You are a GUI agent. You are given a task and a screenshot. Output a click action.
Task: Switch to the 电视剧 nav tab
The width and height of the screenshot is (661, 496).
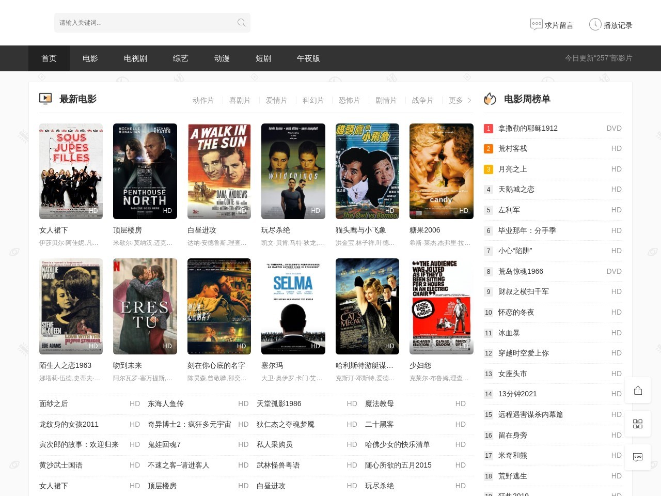[135, 58]
